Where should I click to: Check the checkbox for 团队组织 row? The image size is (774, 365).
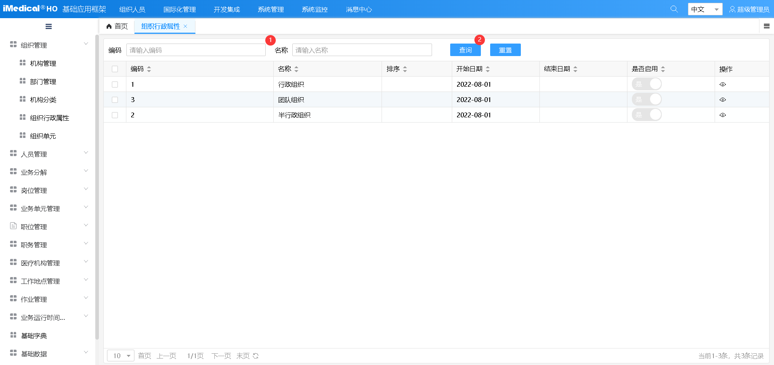[x=115, y=100]
